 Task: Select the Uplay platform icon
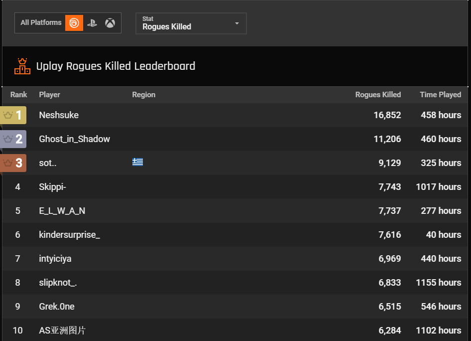(x=74, y=23)
